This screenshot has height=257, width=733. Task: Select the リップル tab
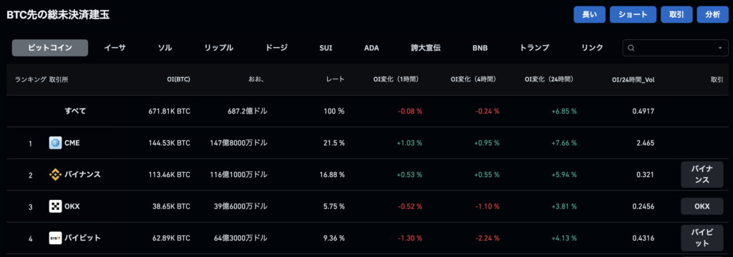coord(219,48)
